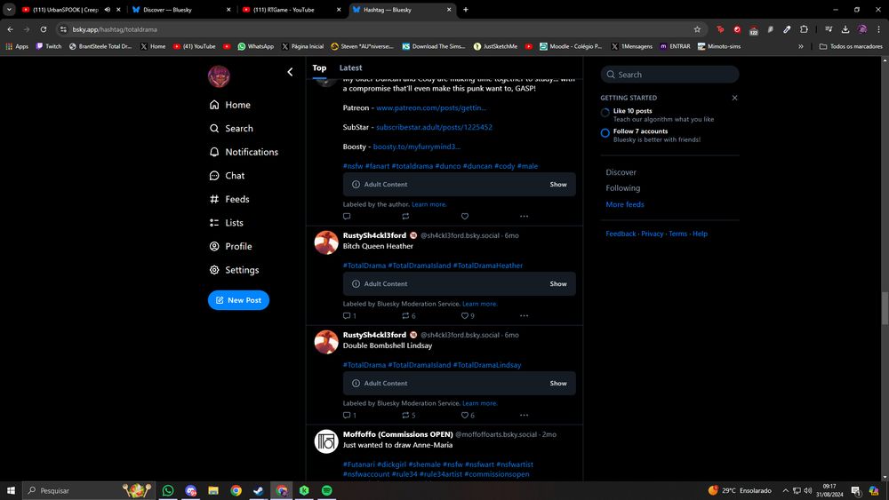Open the tab search dropdown arrow
Image resolution: width=889 pixels, height=500 pixels.
tap(9, 10)
